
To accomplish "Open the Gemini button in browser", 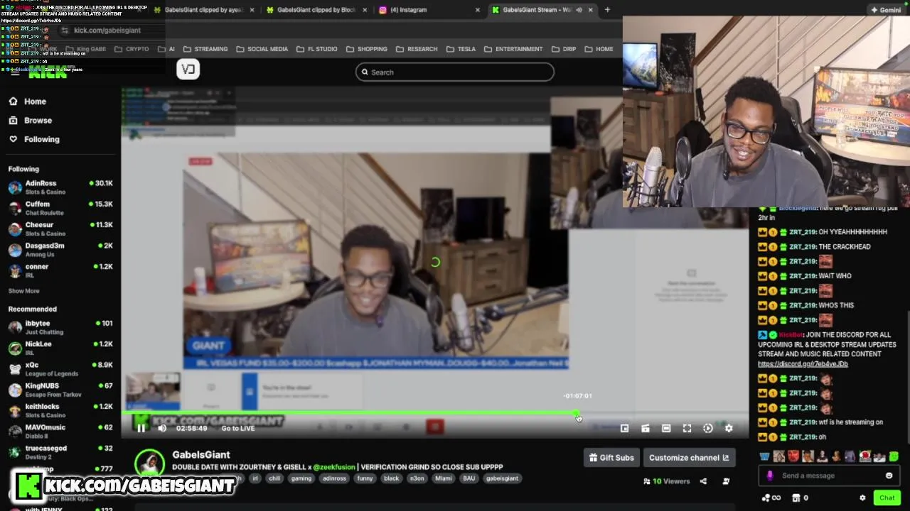I will 886,10.
